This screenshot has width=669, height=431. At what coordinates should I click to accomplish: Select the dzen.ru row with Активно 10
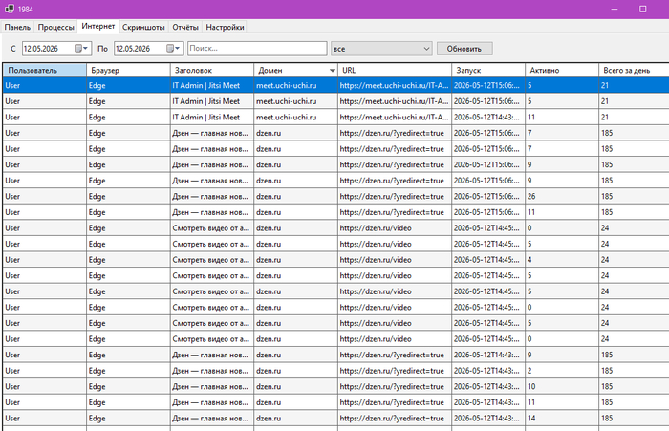coord(335,387)
